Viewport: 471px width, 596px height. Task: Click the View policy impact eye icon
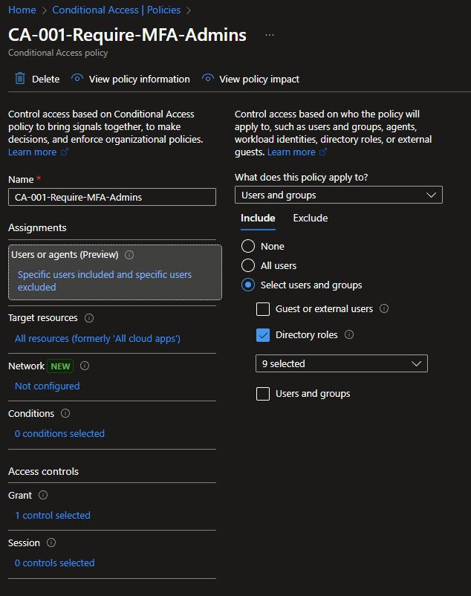pos(208,79)
